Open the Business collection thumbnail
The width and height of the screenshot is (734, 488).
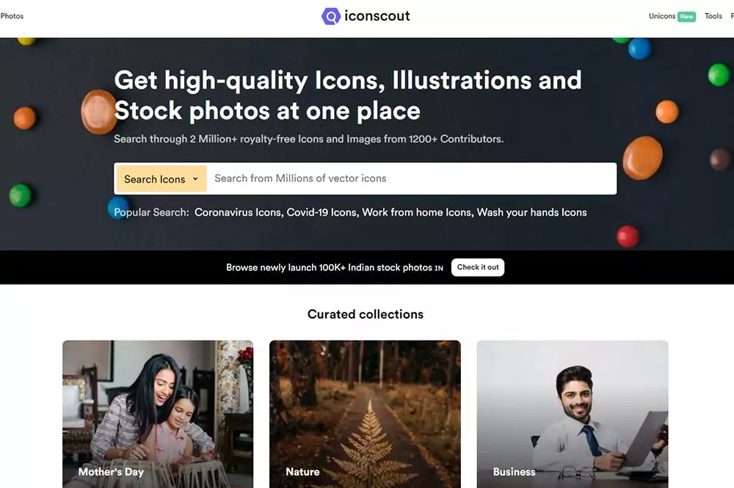click(573, 414)
